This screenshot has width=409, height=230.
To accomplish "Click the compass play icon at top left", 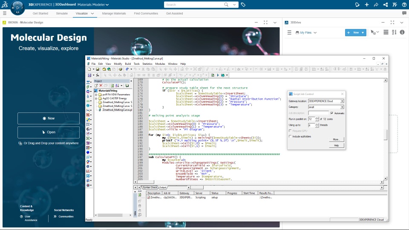I will tap(18, 8).
